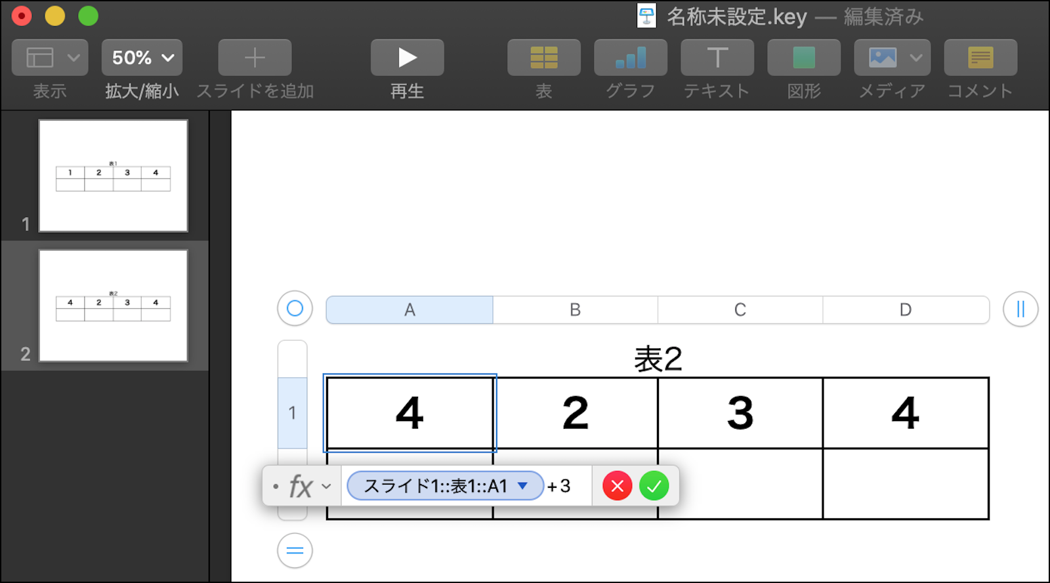Screen dimensions: 1050x583
Task: Insert a shape with the 図形 icon
Action: click(803, 58)
